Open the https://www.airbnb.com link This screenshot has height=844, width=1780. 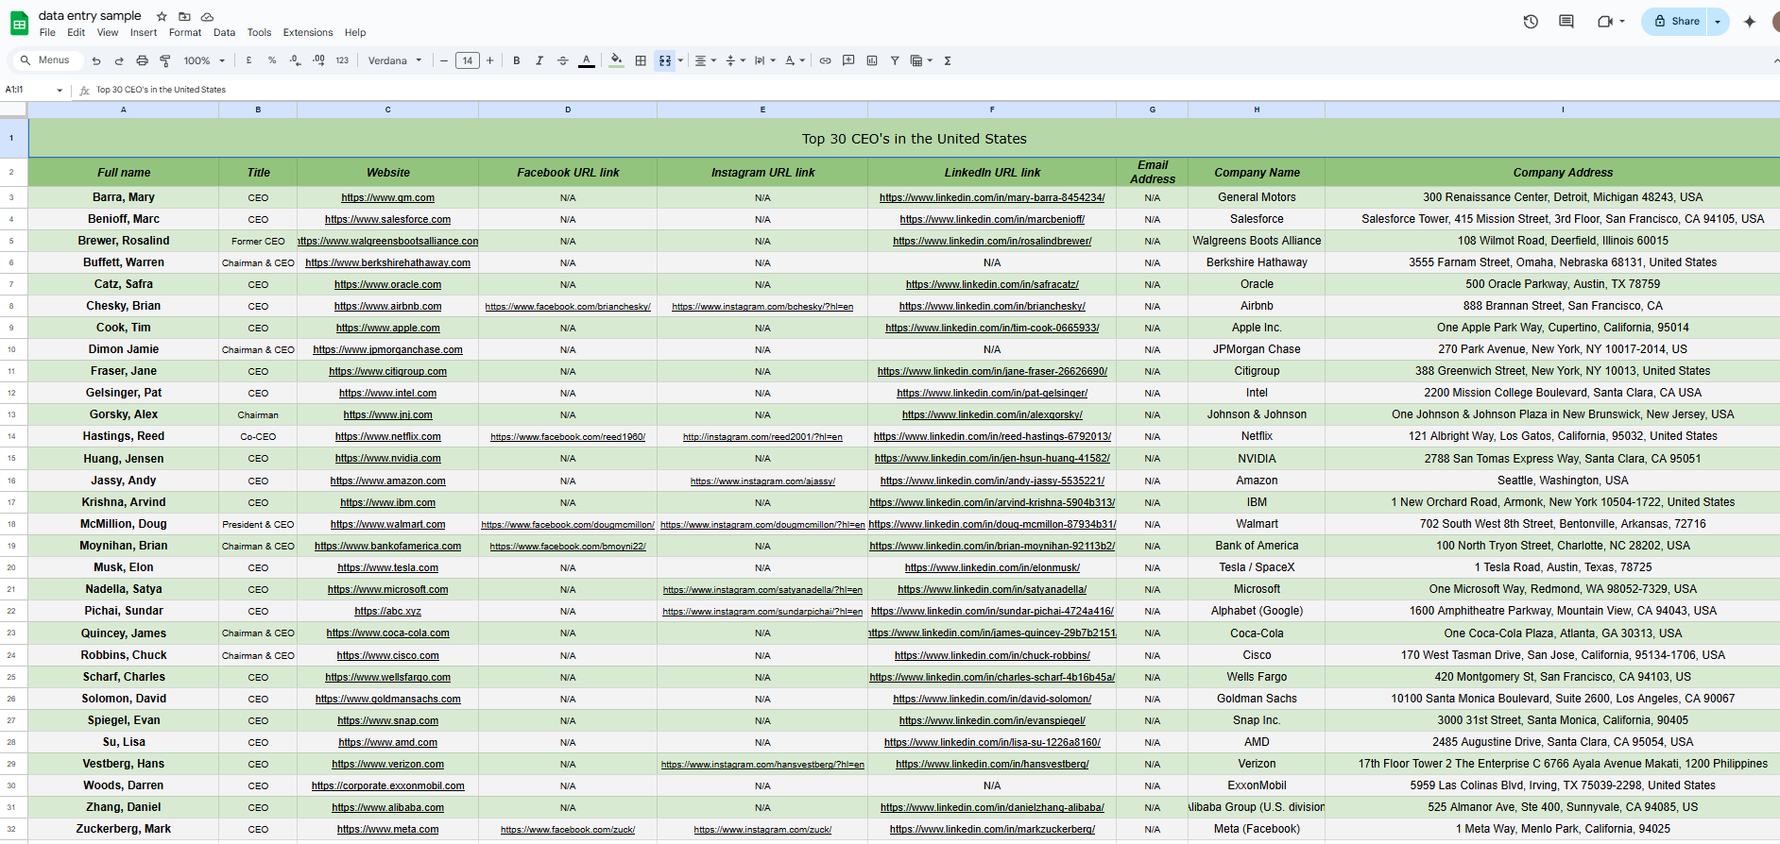coord(387,307)
